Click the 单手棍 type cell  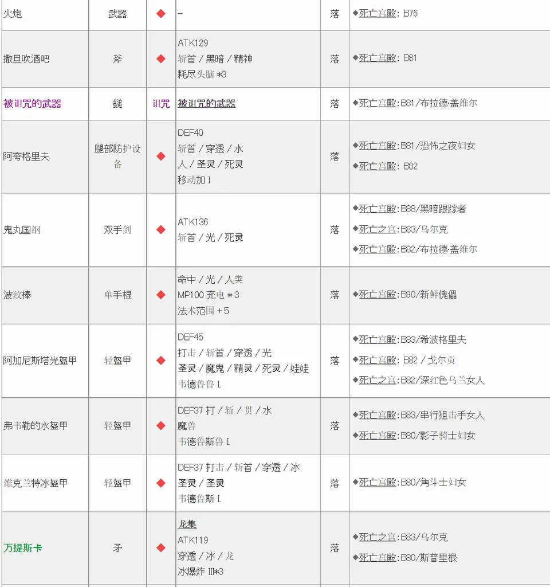(117, 295)
